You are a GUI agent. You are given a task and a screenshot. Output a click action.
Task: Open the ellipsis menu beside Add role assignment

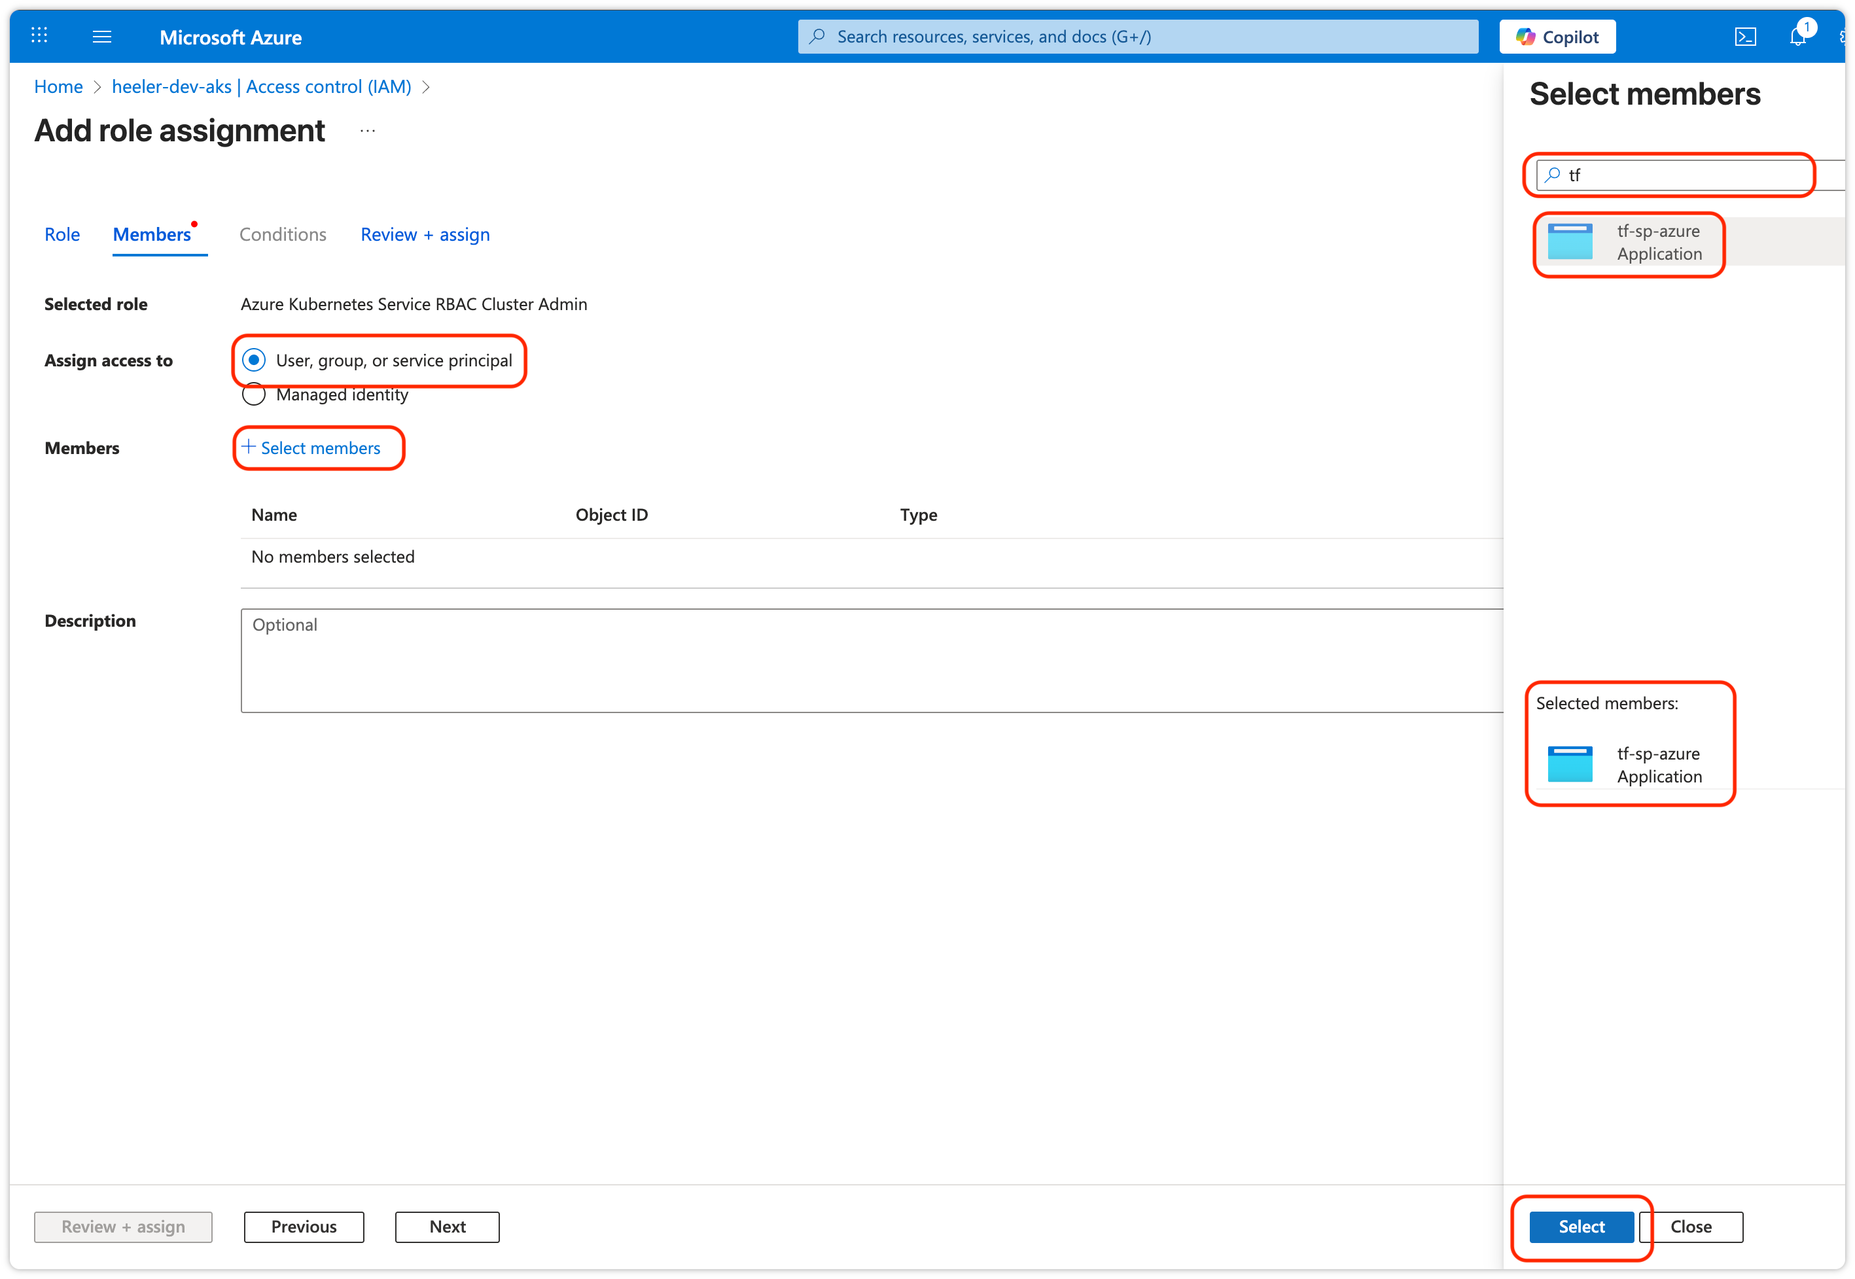368,131
